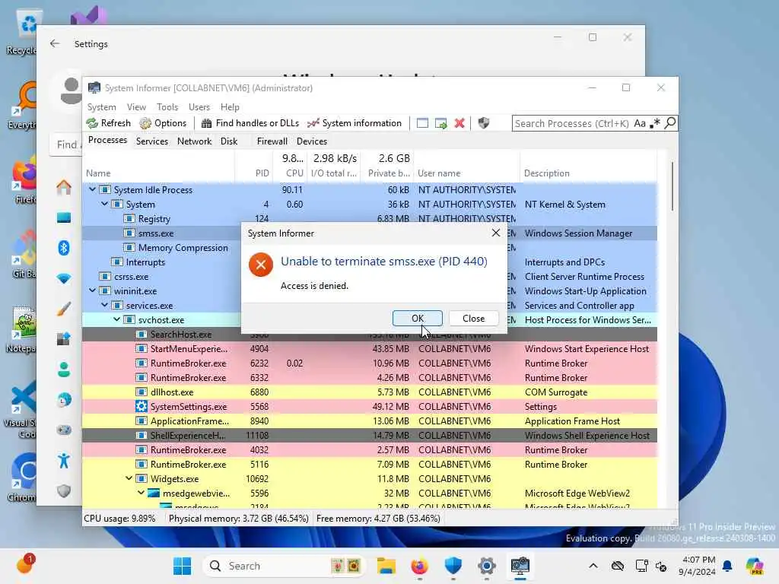
Task: Switch to the Services tab
Action: [152, 141]
